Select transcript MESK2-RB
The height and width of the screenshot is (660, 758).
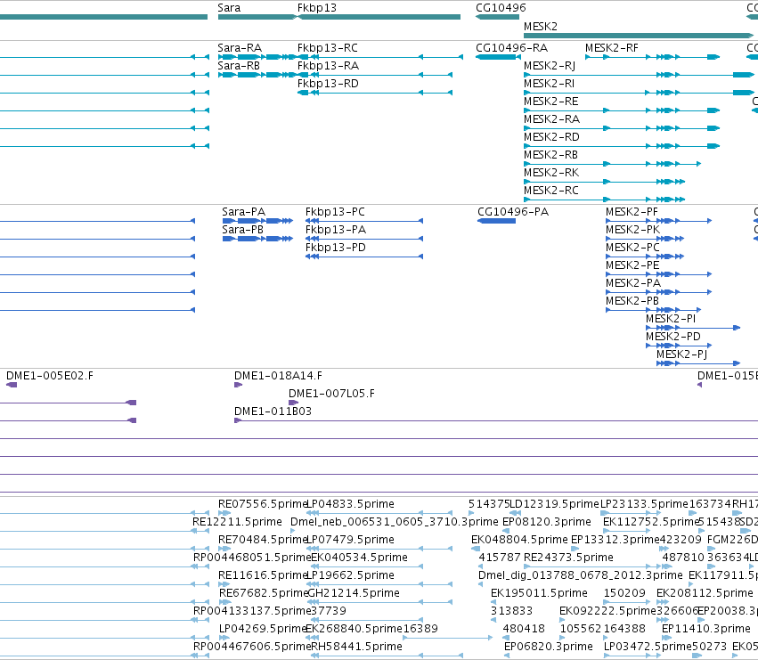[550, 155]
